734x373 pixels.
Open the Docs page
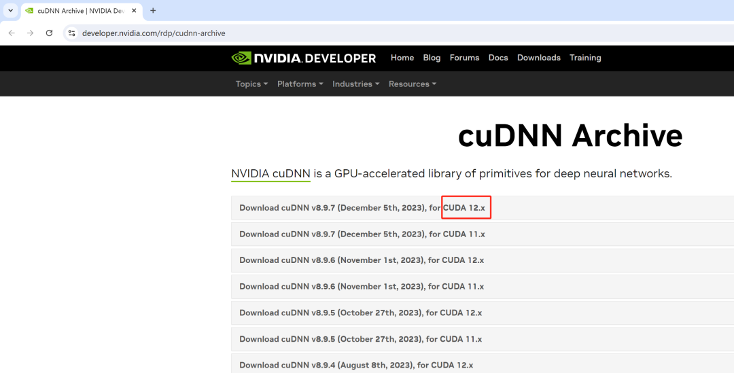click(x=498, y=58)
